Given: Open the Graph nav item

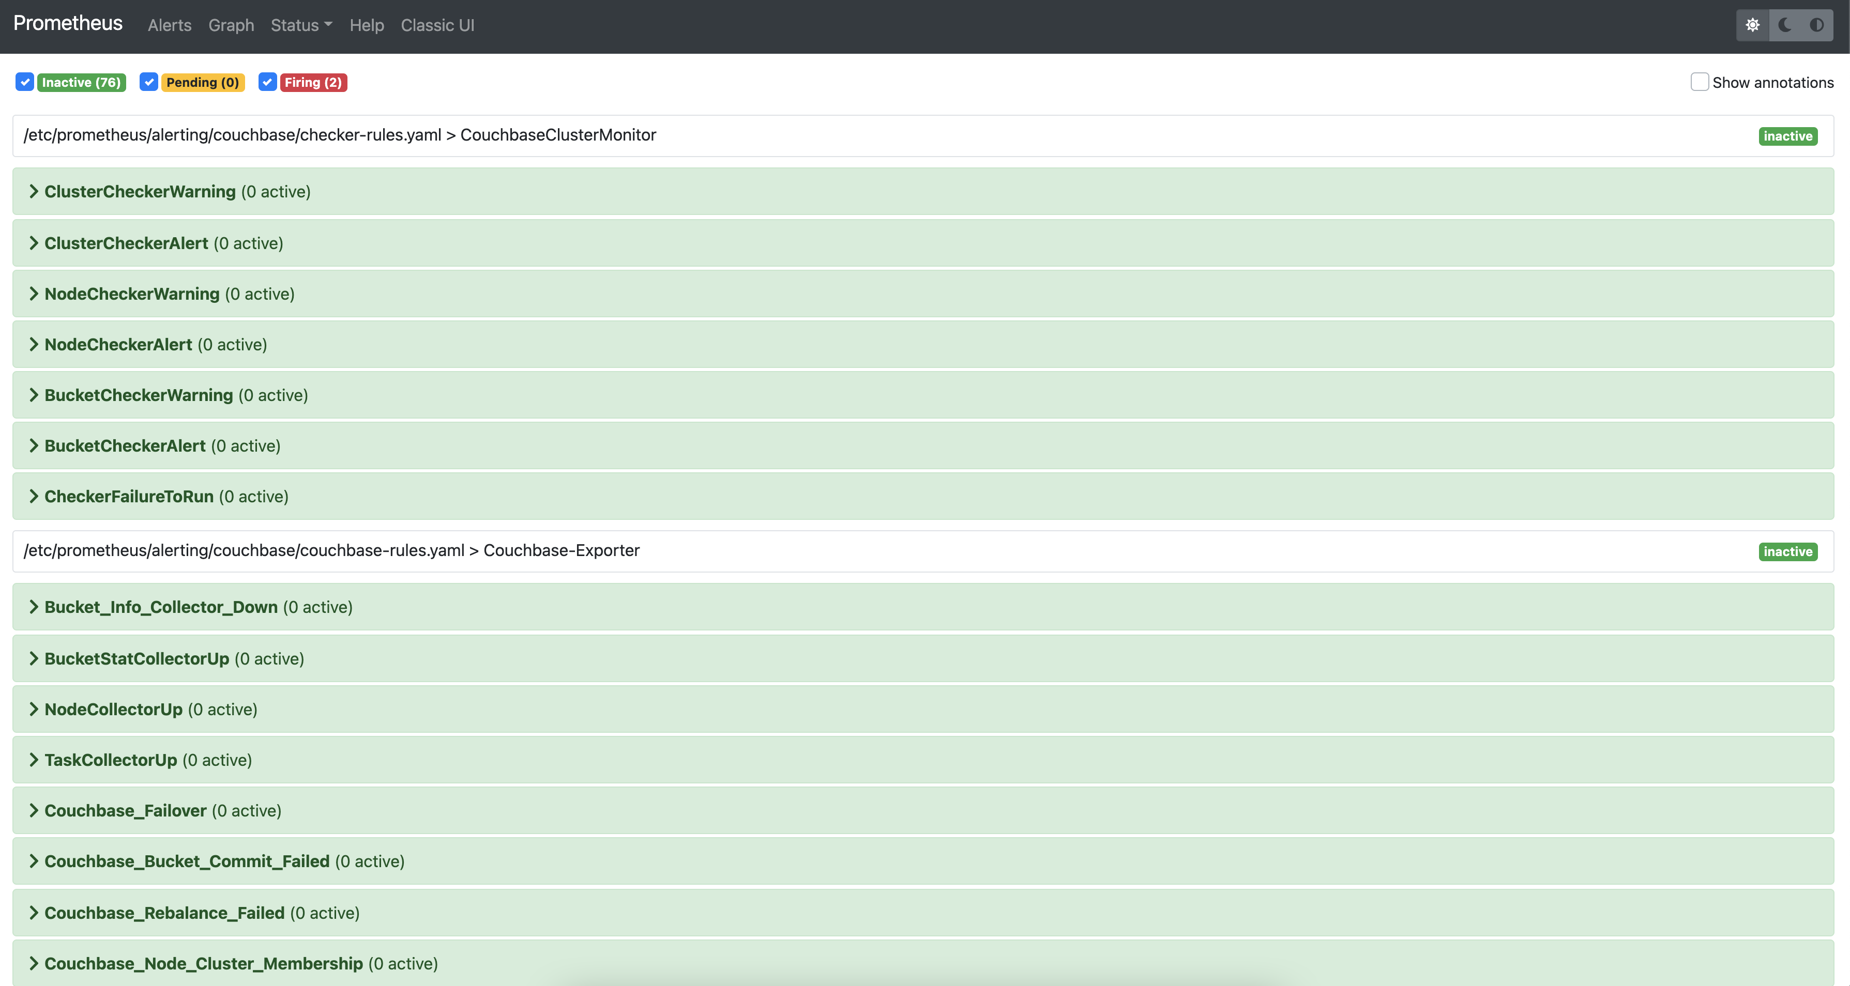Looking at the screenshot, I should pyautogui.click(x=231, y=25).
